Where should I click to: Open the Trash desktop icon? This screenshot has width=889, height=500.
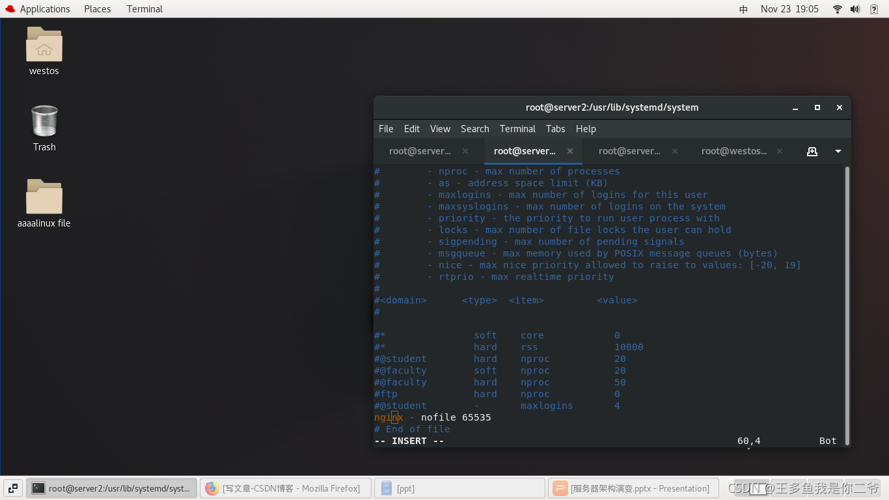pos(44,121)
